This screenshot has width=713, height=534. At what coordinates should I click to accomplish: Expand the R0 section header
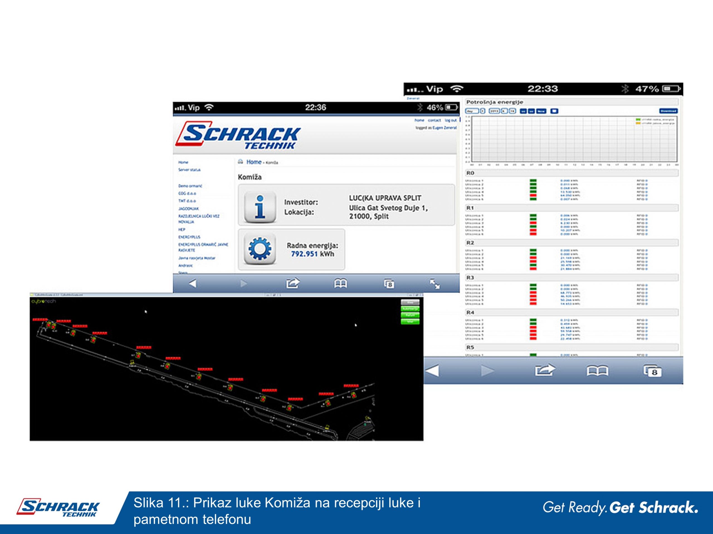click(572, 173)
